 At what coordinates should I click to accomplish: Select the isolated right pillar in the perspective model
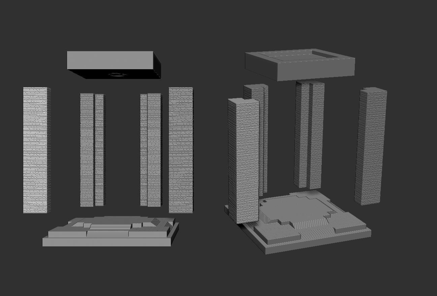pos(371,146)
